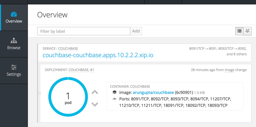Select the Overview page heading
The image size is (256, 127).
(x=52, y=15)
